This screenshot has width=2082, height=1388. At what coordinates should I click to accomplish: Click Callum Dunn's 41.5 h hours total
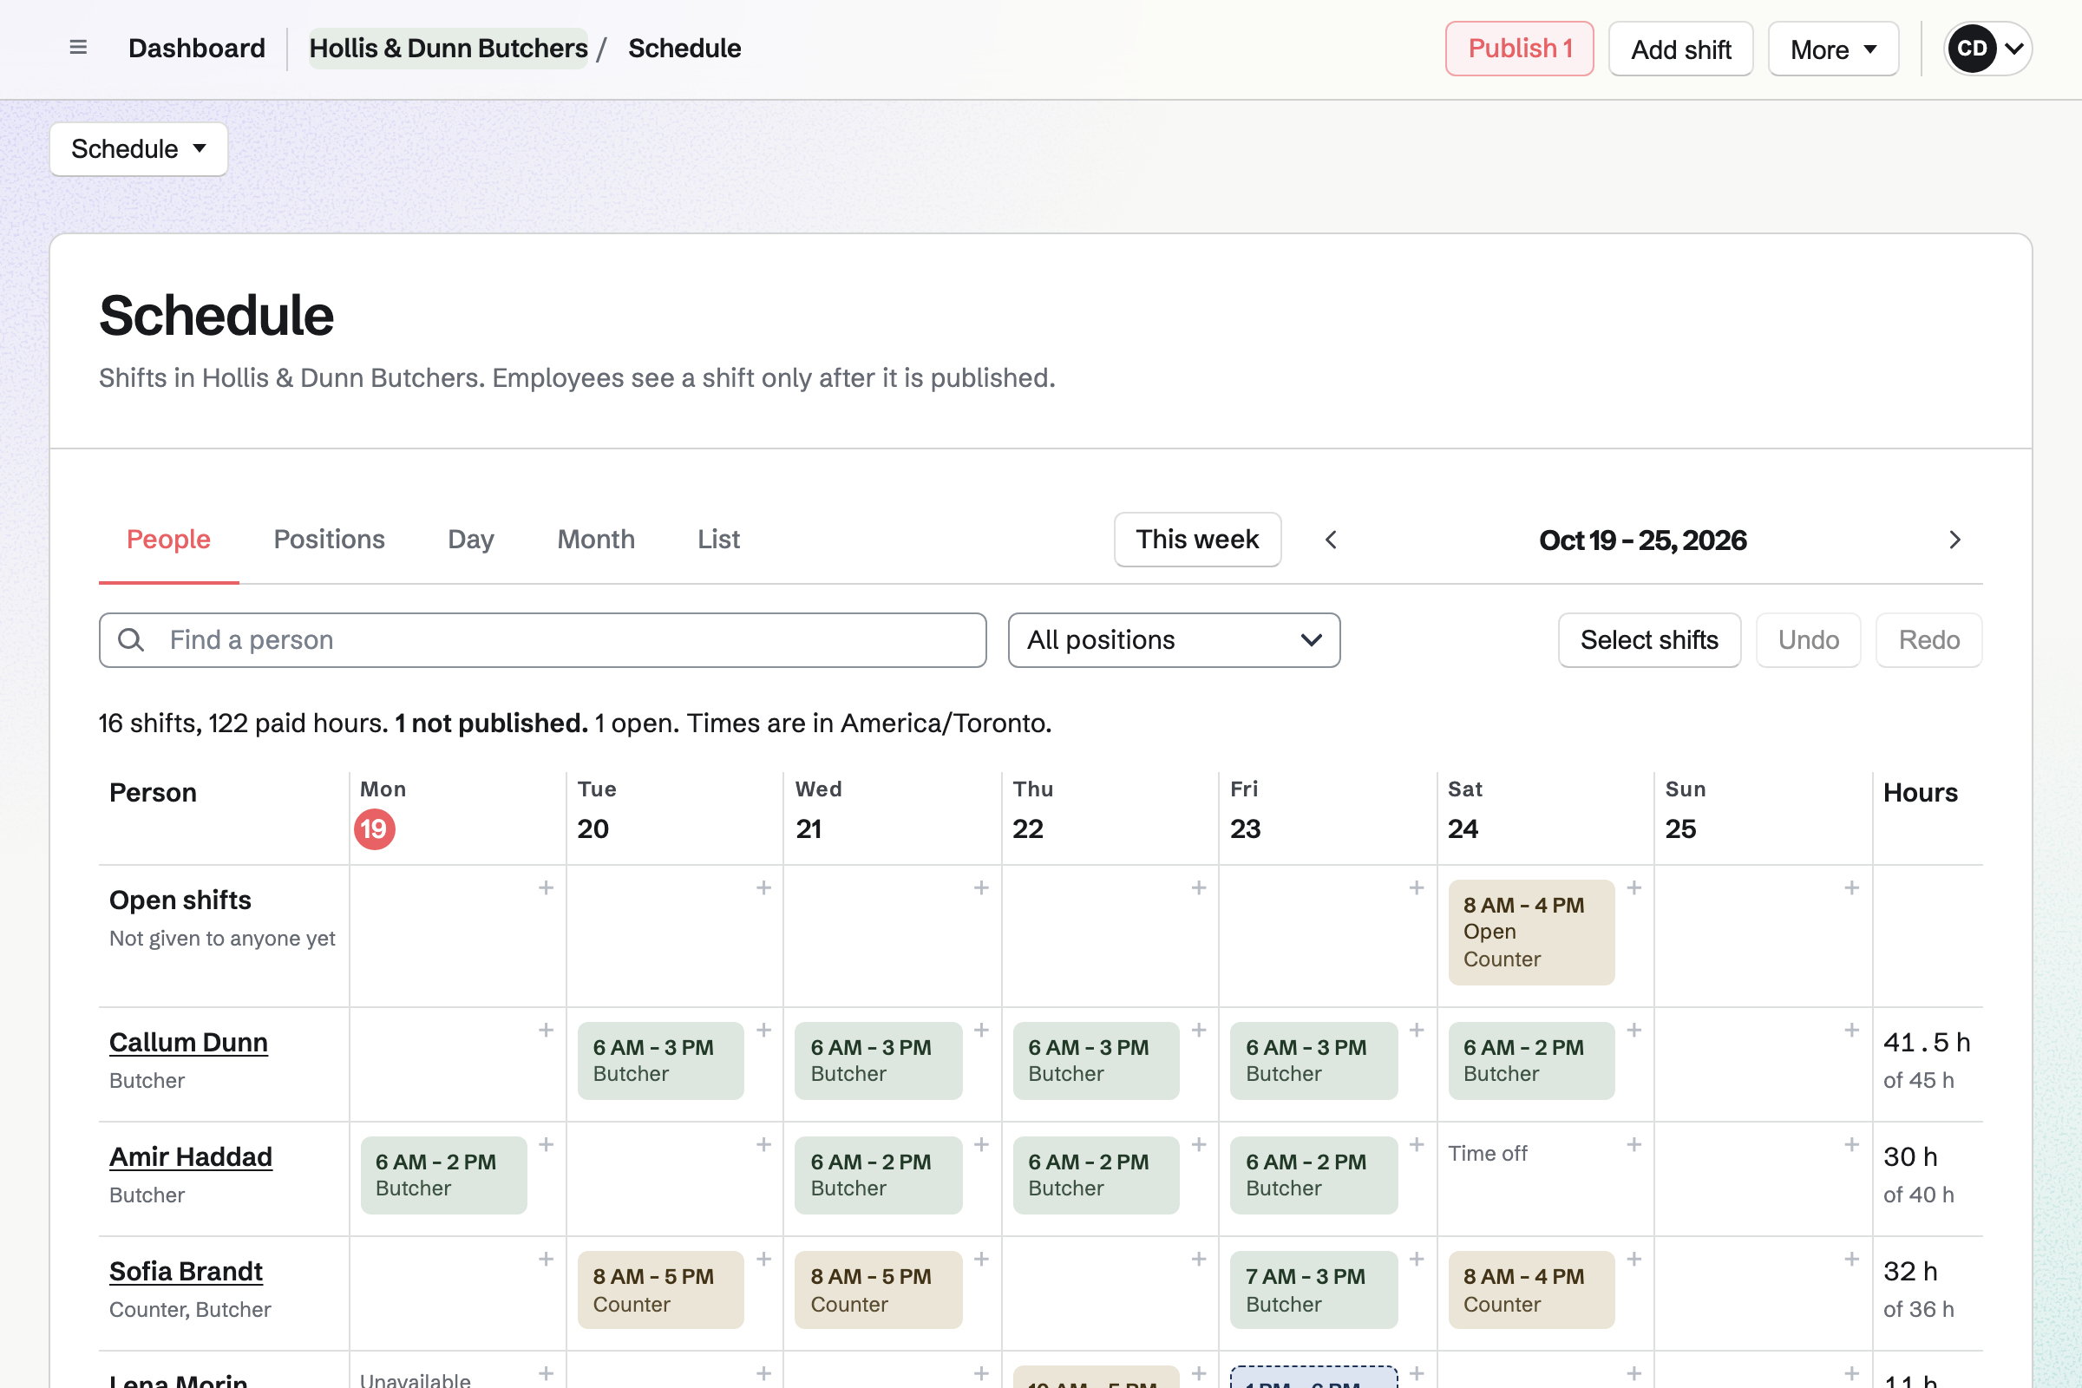(1926, 1042)
